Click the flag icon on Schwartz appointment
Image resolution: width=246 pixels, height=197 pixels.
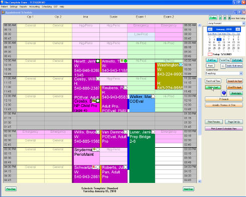point(94,167)
